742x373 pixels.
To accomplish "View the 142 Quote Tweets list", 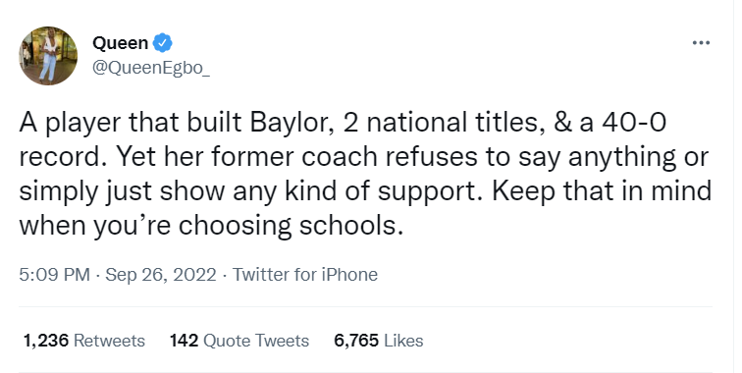I will click(239, 341).
